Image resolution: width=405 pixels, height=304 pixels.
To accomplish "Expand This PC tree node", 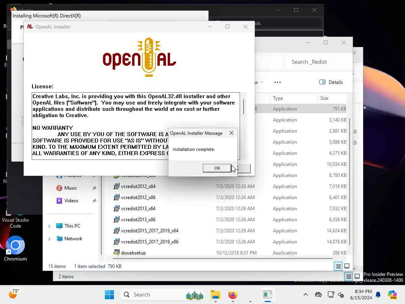I will pos(49,226).
